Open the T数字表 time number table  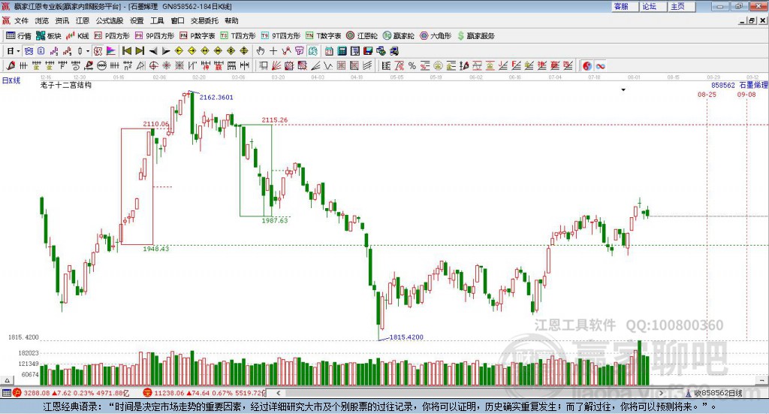coord(323,36)
